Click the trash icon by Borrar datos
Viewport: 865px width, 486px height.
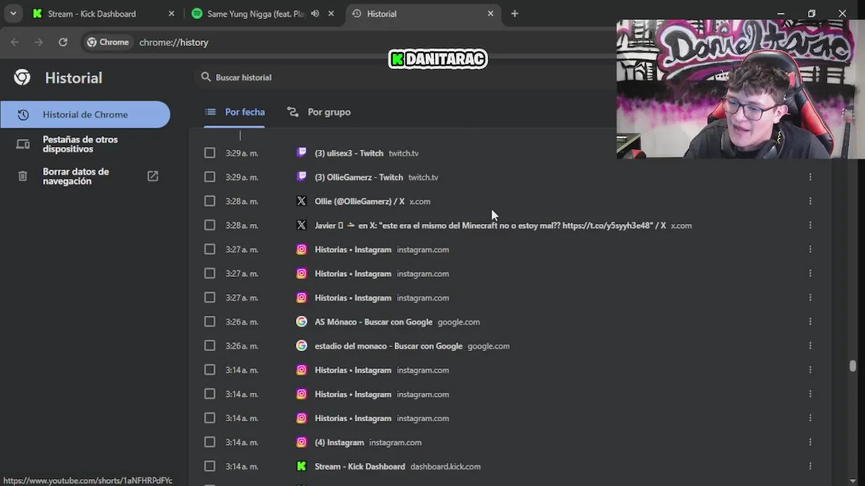[22, 176]
